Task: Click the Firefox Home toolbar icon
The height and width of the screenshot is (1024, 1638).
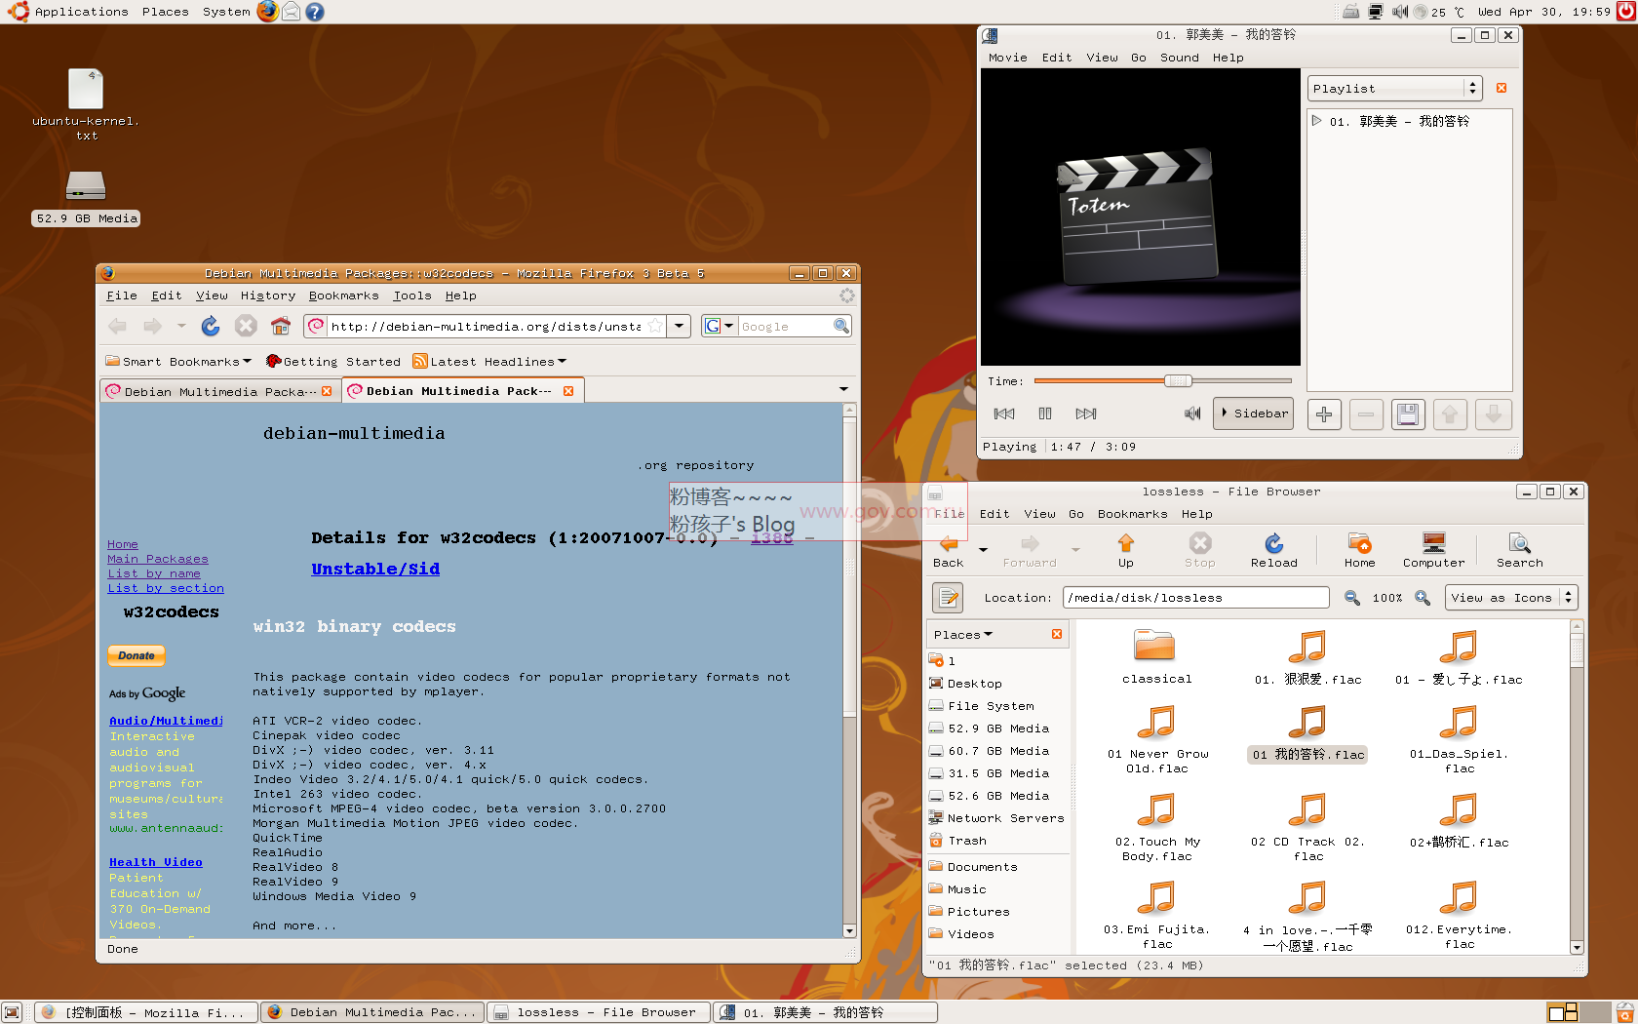Action: point(281,326)
